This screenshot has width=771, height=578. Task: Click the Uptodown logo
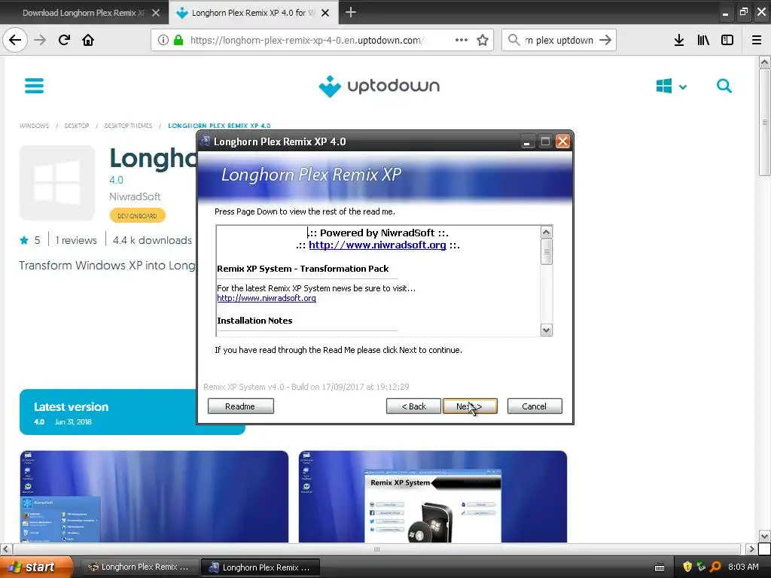[x=379, y=86]
